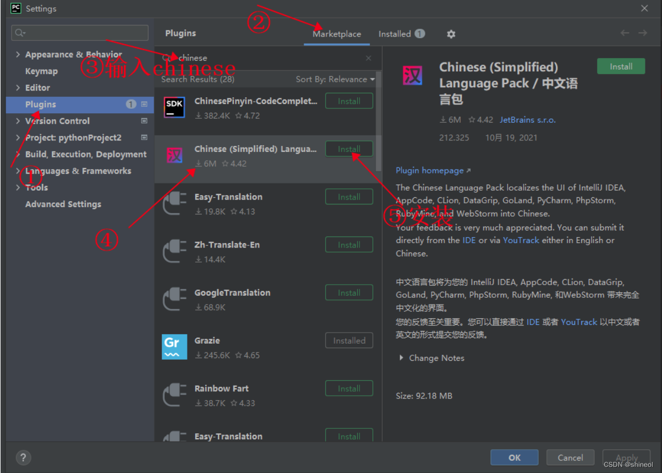Click the large Chinese pack logo in details

coord(413,76)
